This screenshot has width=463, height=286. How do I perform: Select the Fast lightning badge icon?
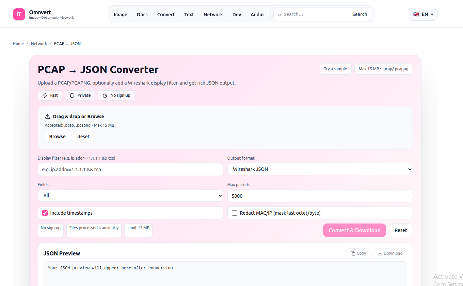click(x=45, y=95)
